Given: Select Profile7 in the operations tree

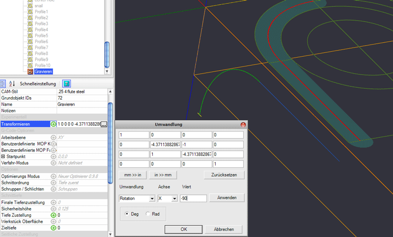Looking at the screenshot, I should tap(41, 48).
